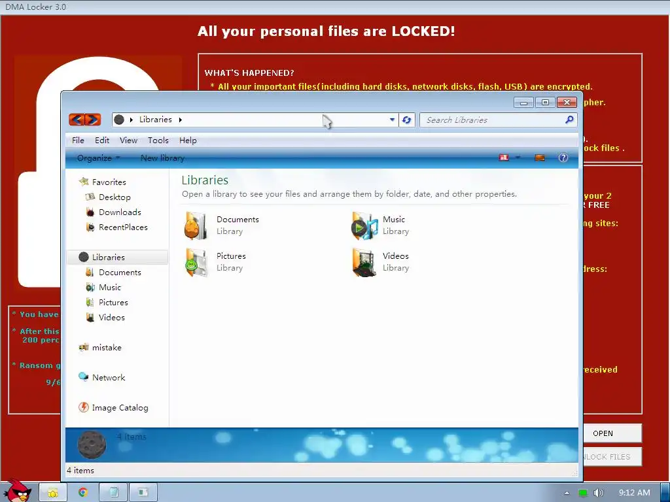Click LOCK FILES button in DMA Locker

click(612, 457)
